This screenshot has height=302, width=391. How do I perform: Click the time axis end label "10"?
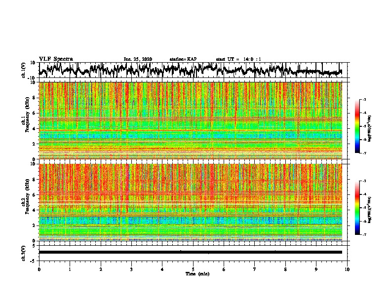click(x=347, y=269)
